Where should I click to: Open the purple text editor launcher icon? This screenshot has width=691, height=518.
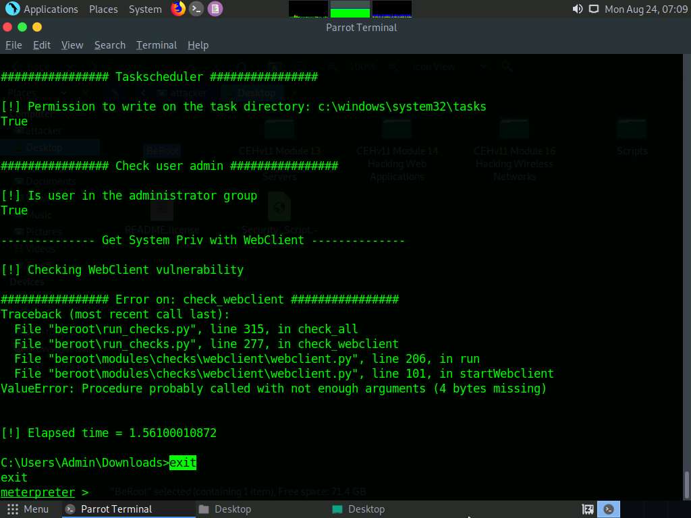click(x=215, y=9)
